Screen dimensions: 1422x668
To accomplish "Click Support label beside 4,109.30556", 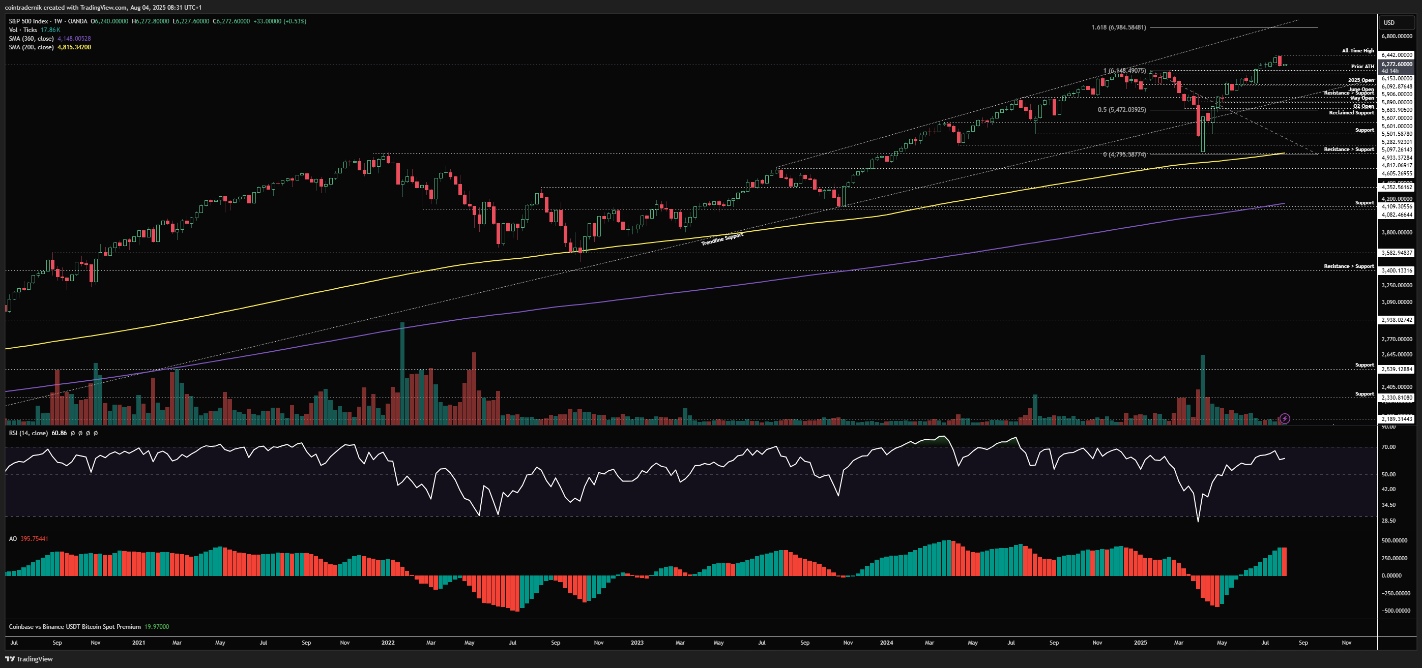I will [x=1365, y=203].
